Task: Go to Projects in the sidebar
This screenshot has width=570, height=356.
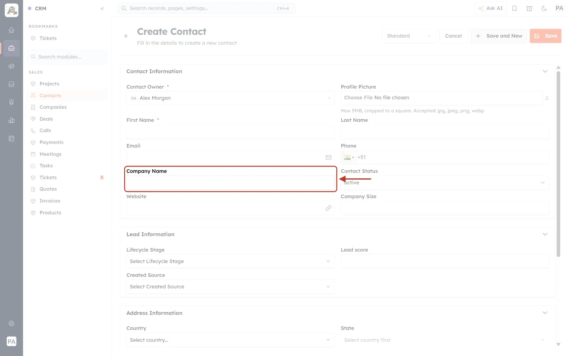Action: pyautogui.click(x=49, y=84)
